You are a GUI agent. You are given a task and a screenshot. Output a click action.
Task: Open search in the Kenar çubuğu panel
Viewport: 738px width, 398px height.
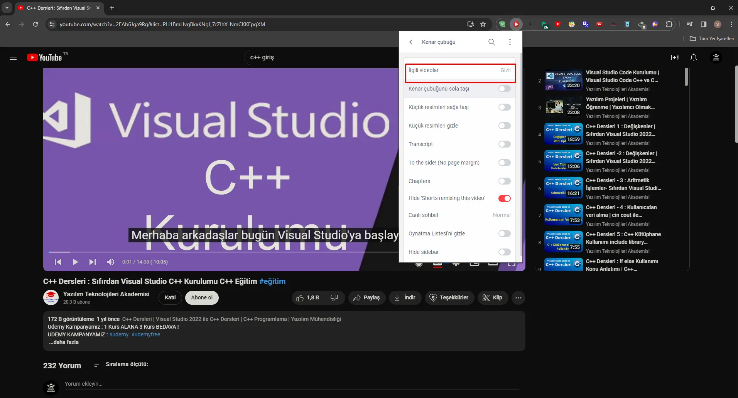click(x=491, y=42)
